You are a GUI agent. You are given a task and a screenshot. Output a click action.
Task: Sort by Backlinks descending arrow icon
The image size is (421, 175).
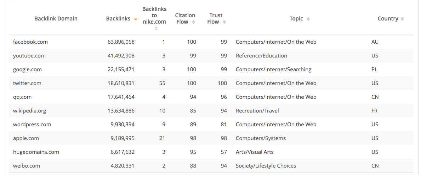point(136,19)
